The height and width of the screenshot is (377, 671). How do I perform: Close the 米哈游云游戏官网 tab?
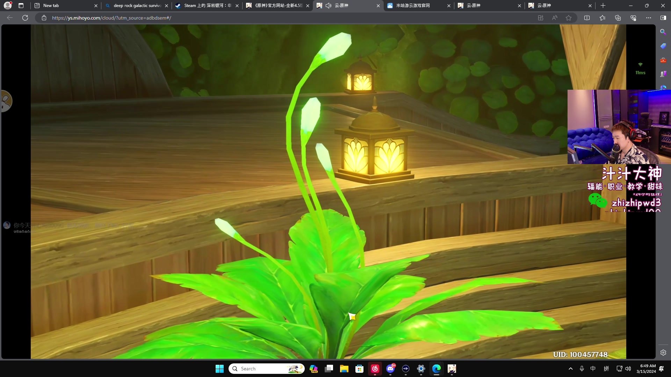pyautogui.click(x=449, y=6)
